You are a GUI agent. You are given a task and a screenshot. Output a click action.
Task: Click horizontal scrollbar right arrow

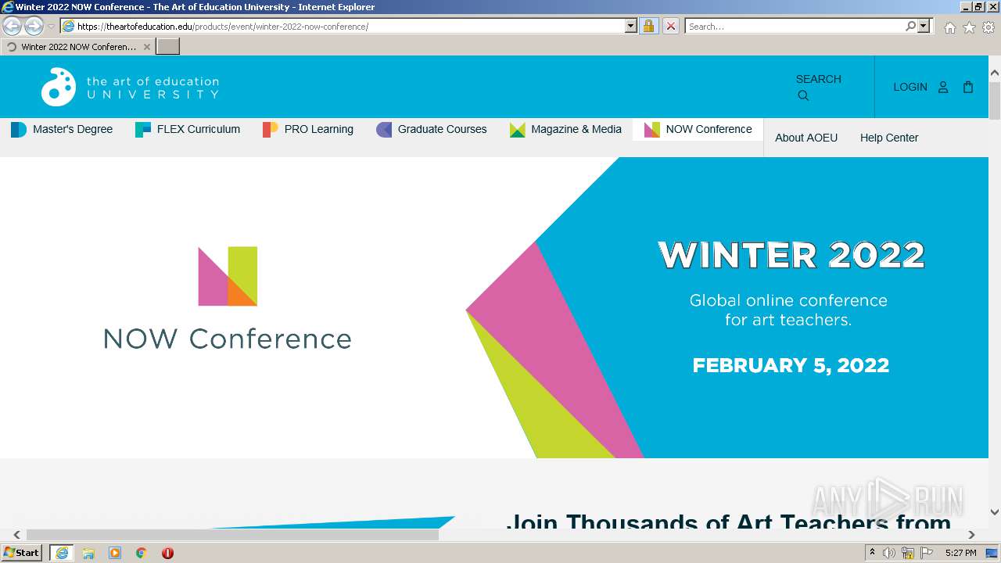pyautogui.click(x=971, y=535)
